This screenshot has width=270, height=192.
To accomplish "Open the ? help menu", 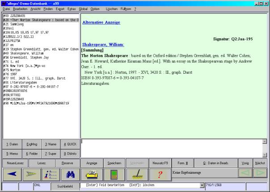I will click(135, 9).
